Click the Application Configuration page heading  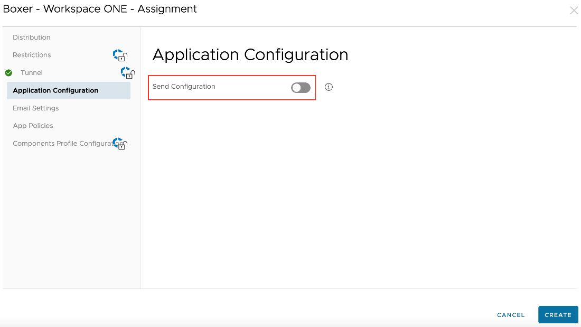click(x=250, y=55)
